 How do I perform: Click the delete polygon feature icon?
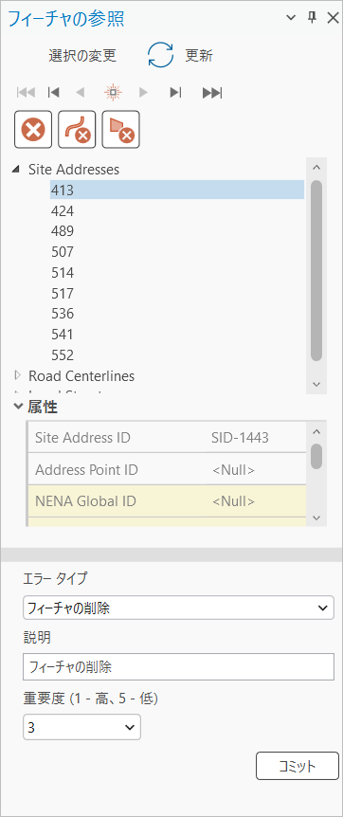pos(121,129)
